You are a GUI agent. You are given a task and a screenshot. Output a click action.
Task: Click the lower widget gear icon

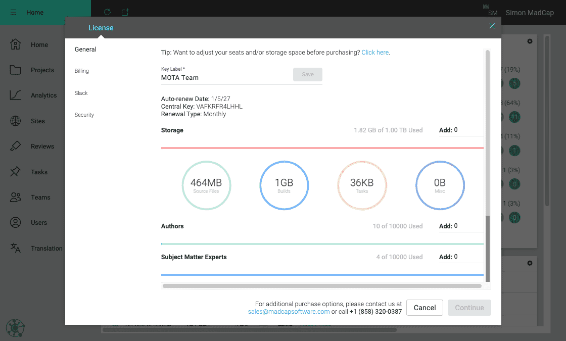[x=530, y=263]
